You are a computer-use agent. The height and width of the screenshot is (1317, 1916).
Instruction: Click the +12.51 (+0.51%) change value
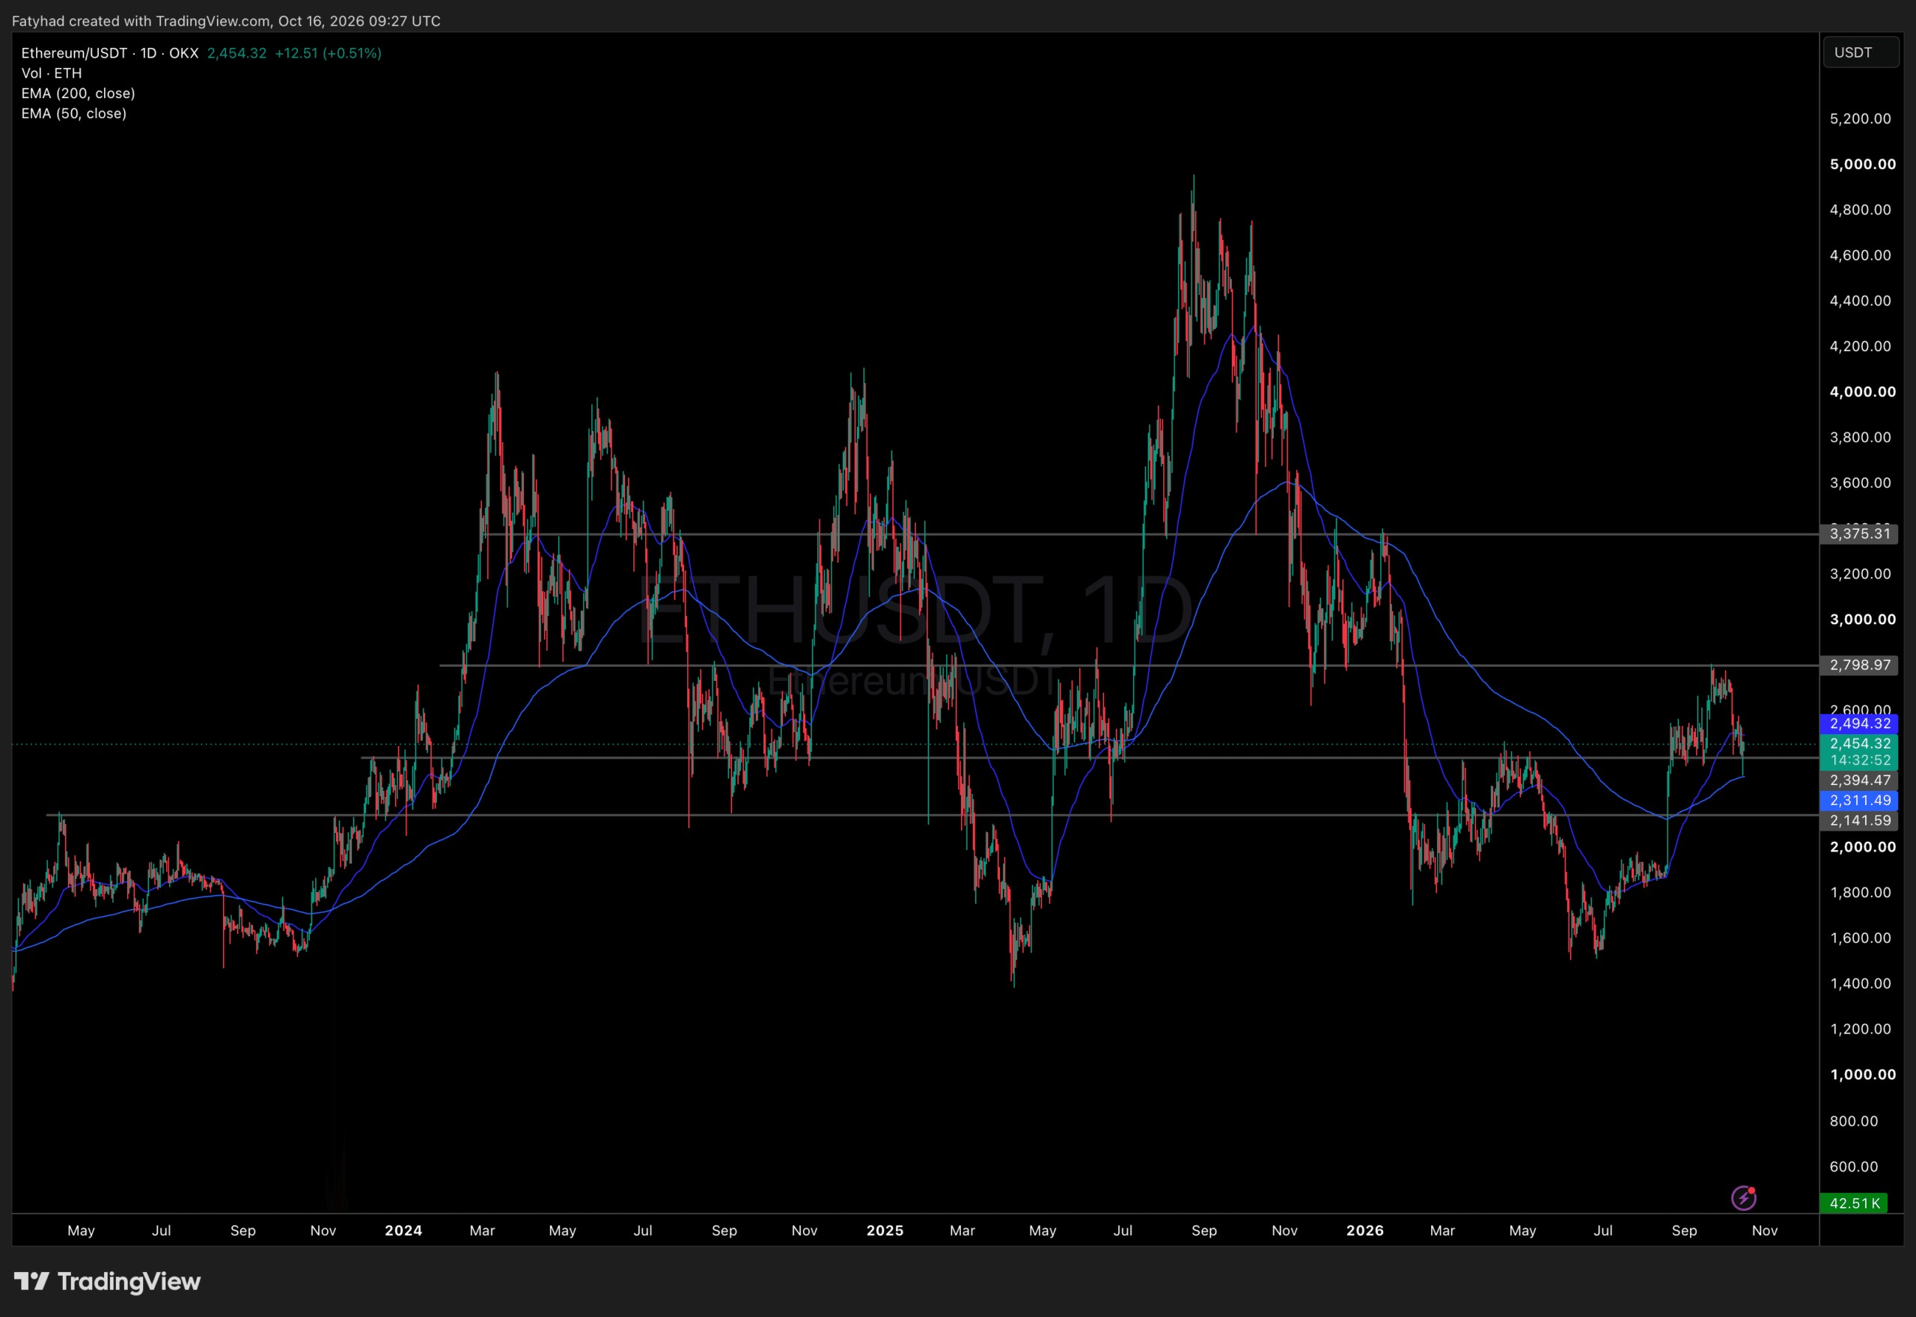328,53
